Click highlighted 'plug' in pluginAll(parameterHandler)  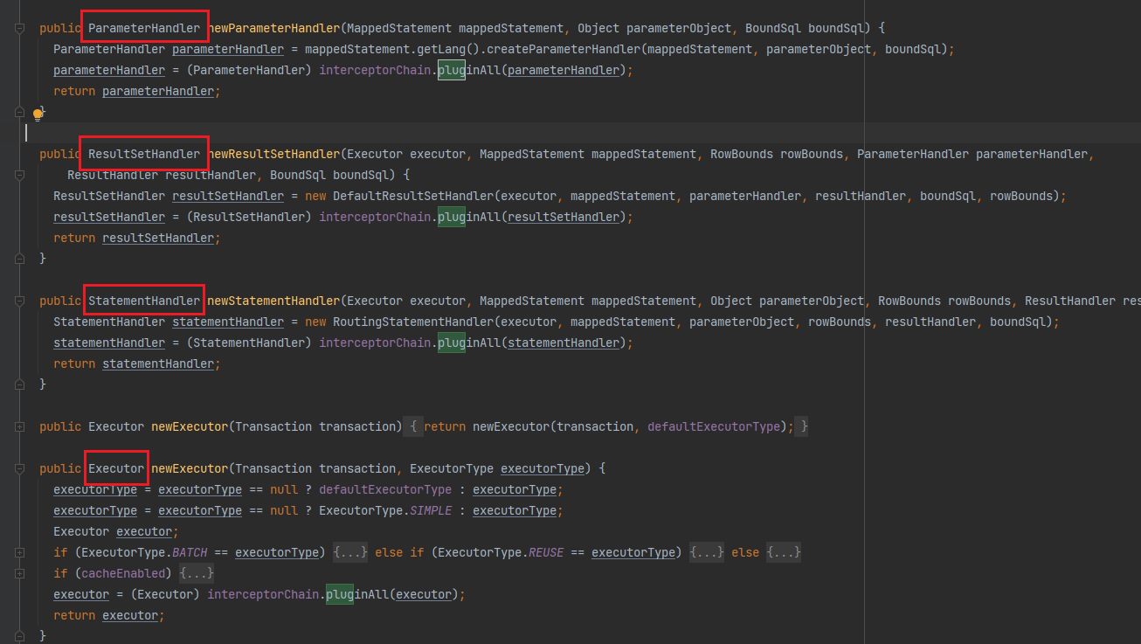pos(452,70)
